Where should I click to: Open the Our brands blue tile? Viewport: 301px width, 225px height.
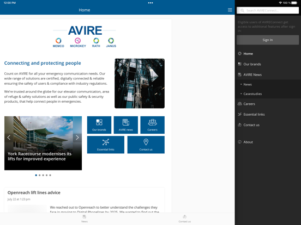coord(99,125)
